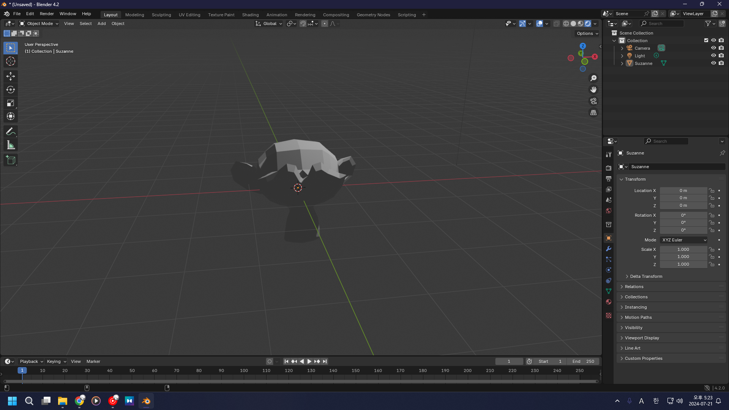Open the Tool properties tab

(609, 155)
